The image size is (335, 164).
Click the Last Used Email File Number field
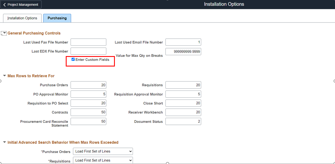click(183, 42)
